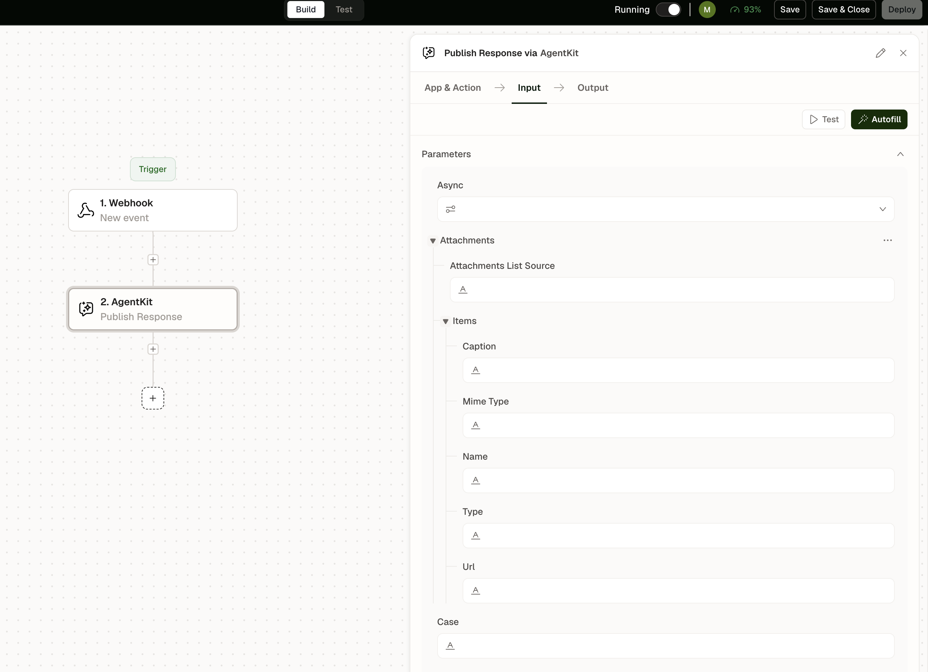The image size is (928, 672).
Task: Click the AgentKit node icon on canvas
Action: click(86, 309)
